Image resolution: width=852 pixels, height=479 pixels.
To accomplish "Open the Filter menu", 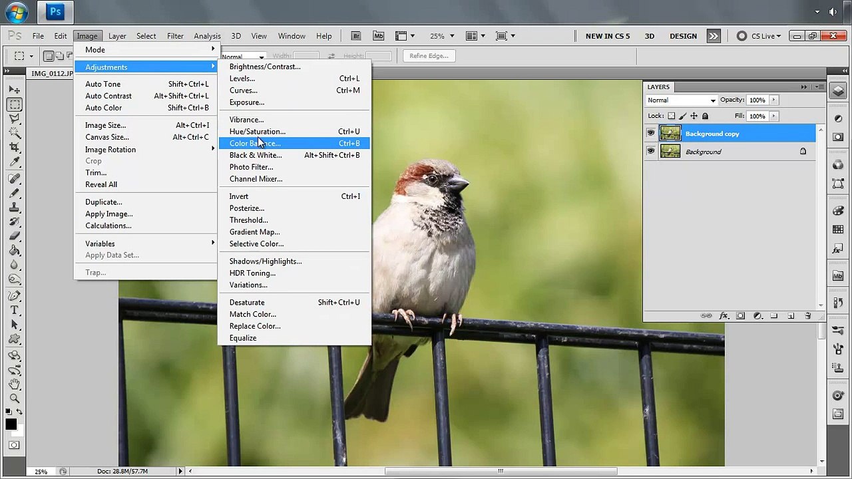I will coord(175,36).
